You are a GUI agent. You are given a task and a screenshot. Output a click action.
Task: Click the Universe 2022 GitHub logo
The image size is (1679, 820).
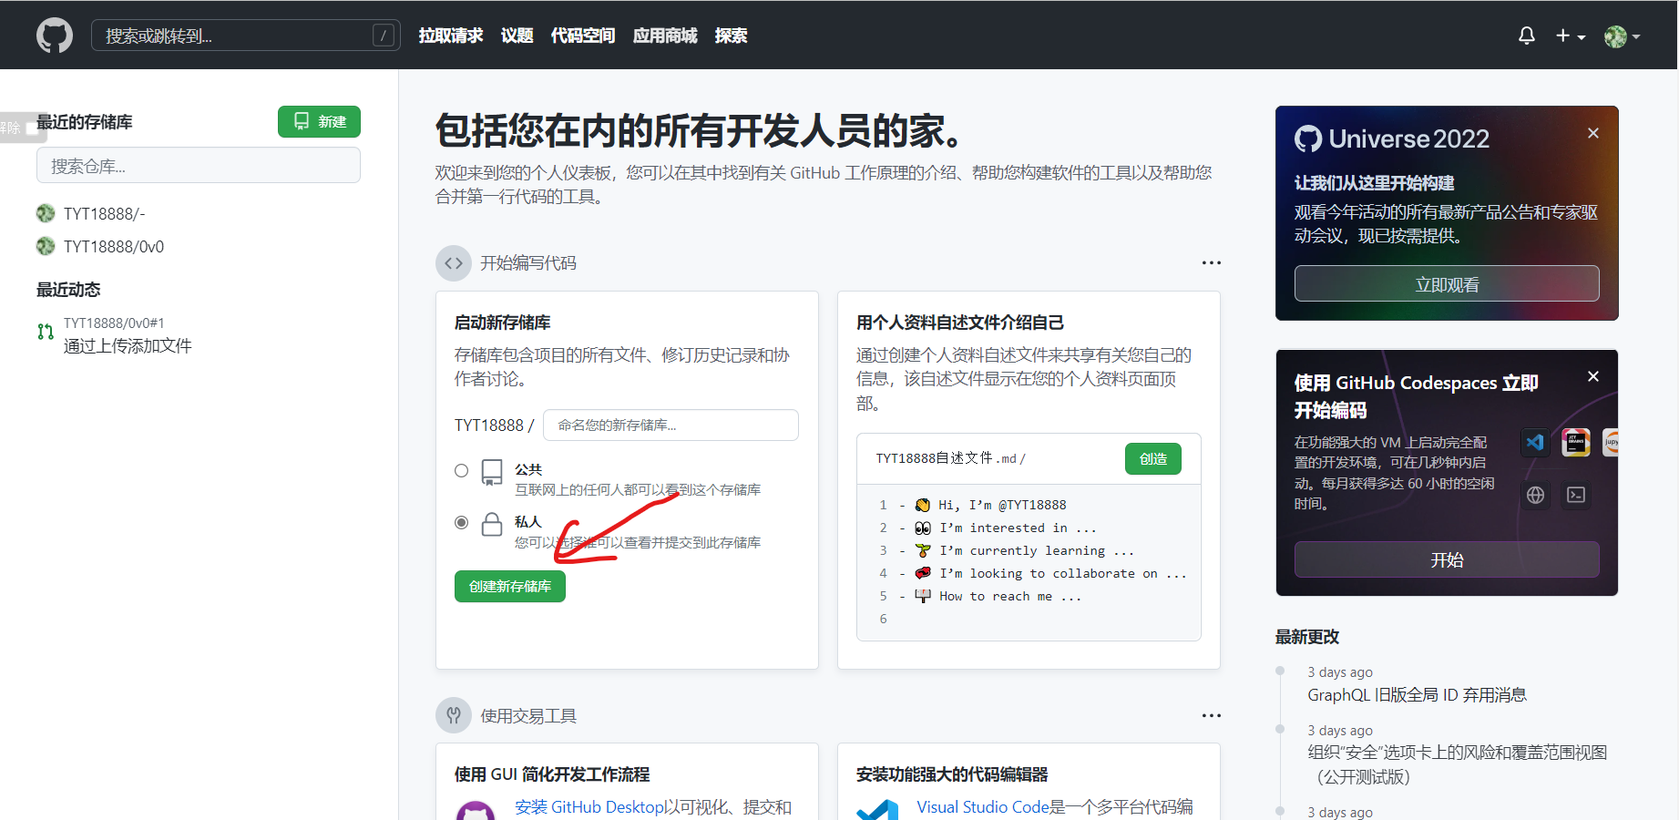point(1308,138)
